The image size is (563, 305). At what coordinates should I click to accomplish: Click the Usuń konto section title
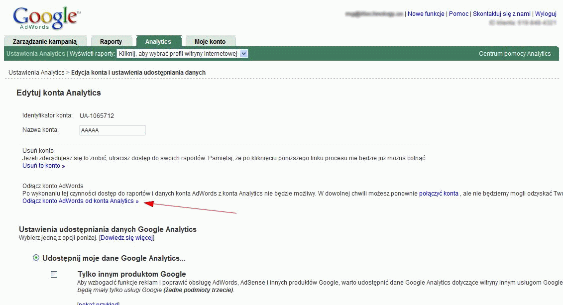pos(38,150)
